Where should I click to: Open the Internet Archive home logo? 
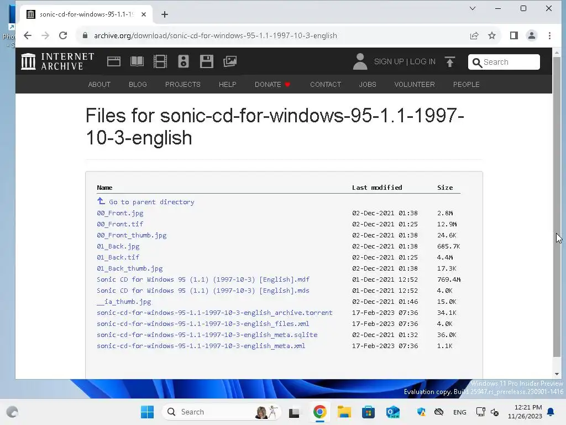pyautogui.click(x=57, y=61)
